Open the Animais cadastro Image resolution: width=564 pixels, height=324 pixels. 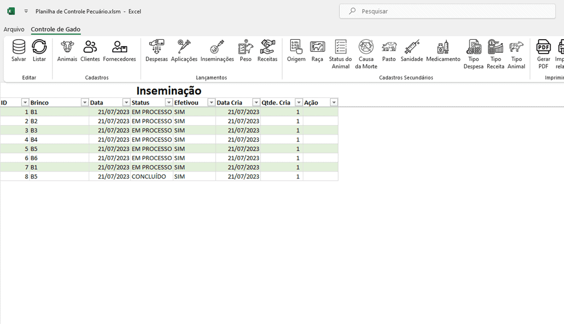(x=67, y=47)
